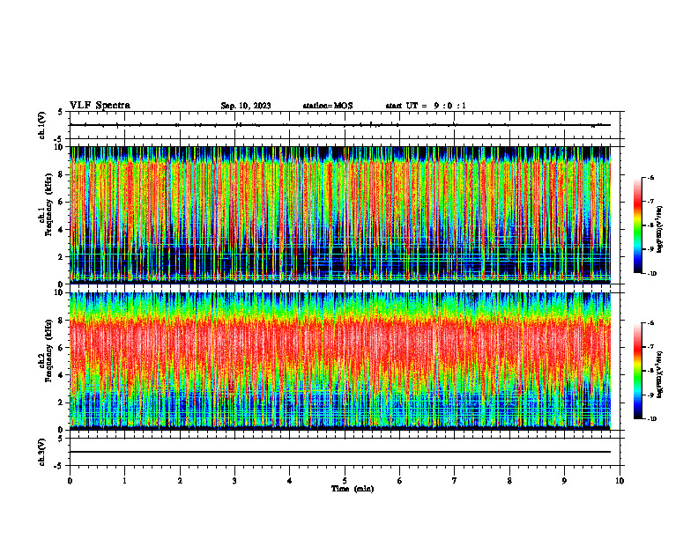Click the "2" kHz tick on ch.2 frequency axis

[x=62, y=402]
